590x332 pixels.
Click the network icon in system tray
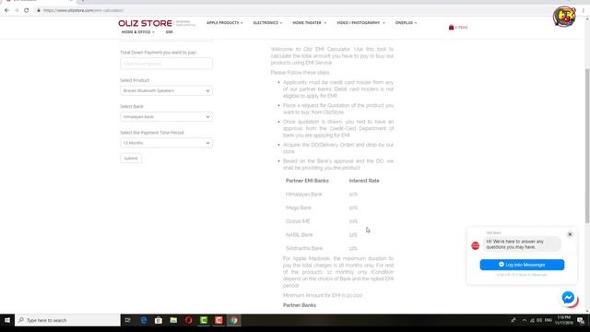pyautogui.click(x=532, y=320)
